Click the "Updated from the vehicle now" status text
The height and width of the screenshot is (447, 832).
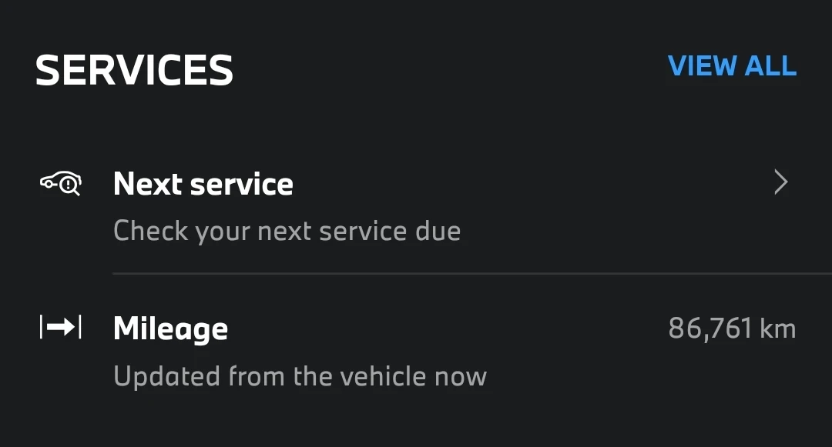click(x=300, y=376)
